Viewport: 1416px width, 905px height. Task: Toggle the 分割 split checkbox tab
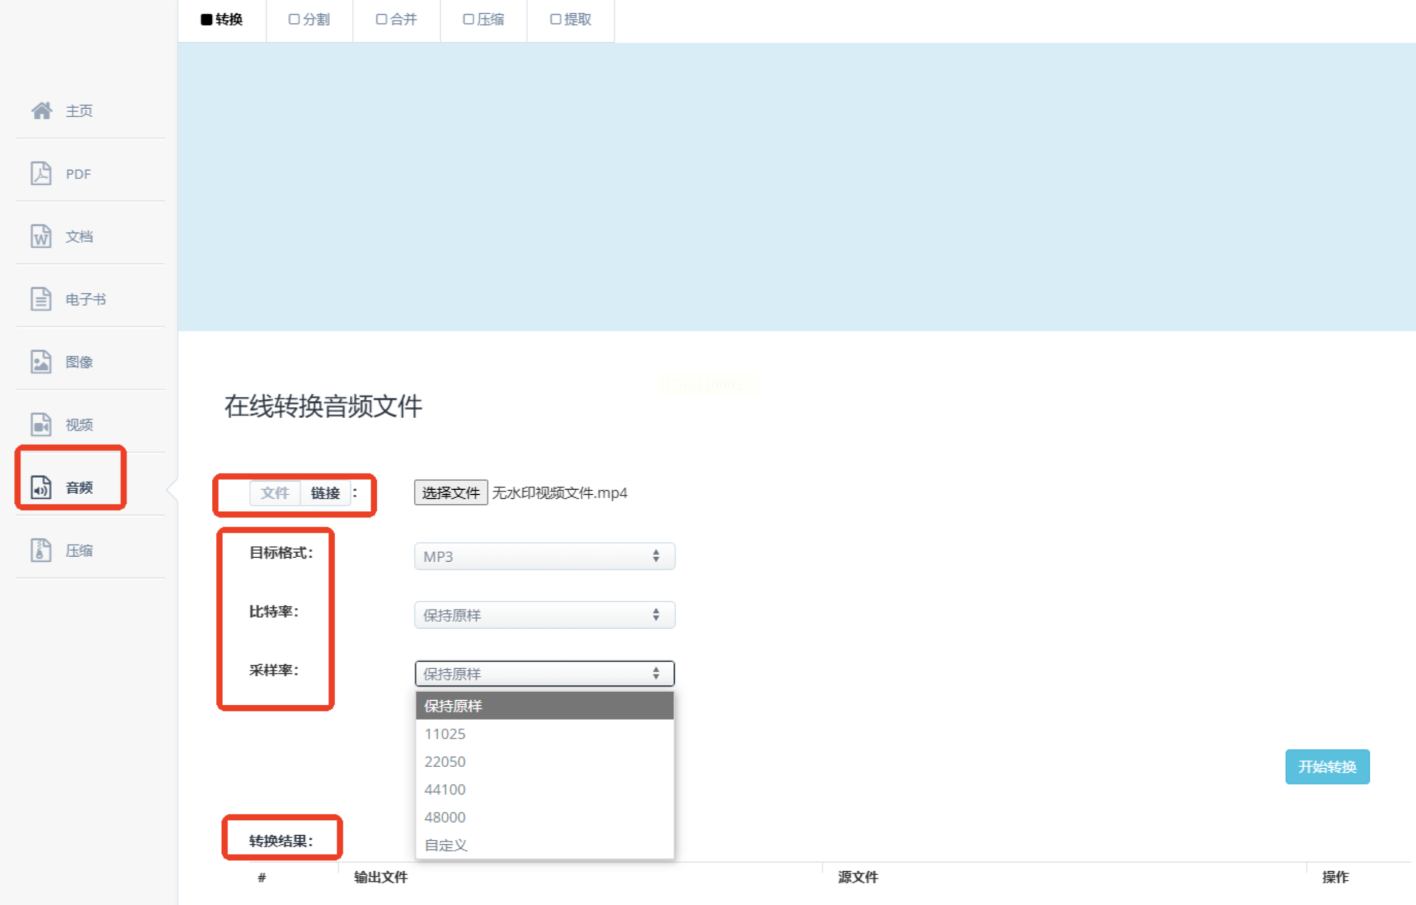[x=308, y=19]
